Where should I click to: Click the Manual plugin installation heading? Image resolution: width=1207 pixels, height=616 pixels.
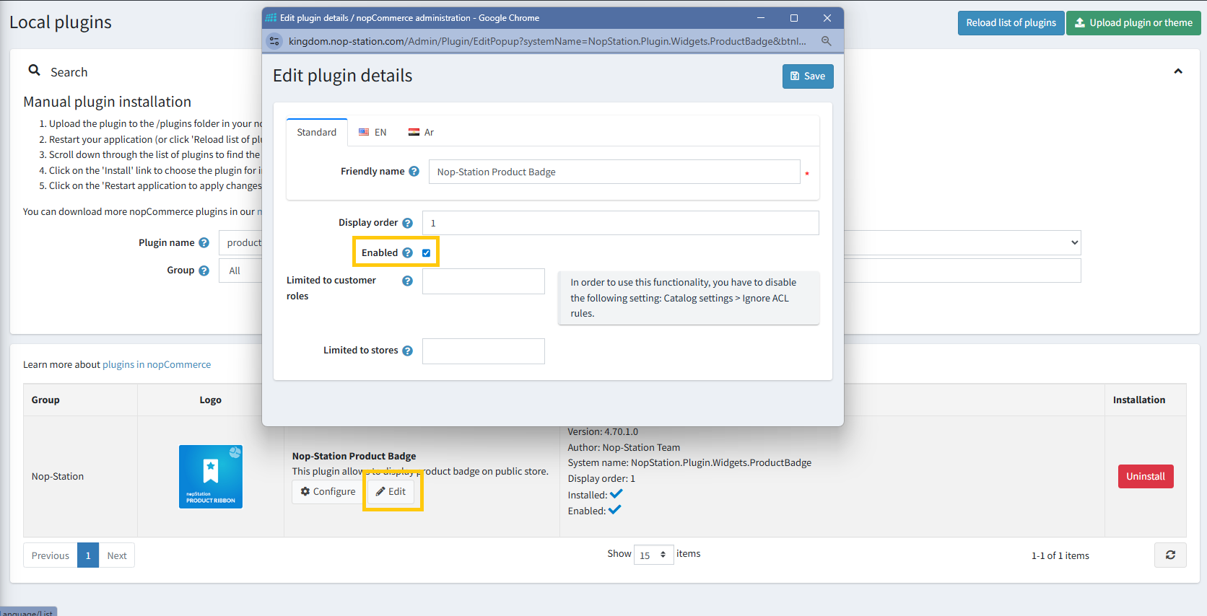(108, 102)
